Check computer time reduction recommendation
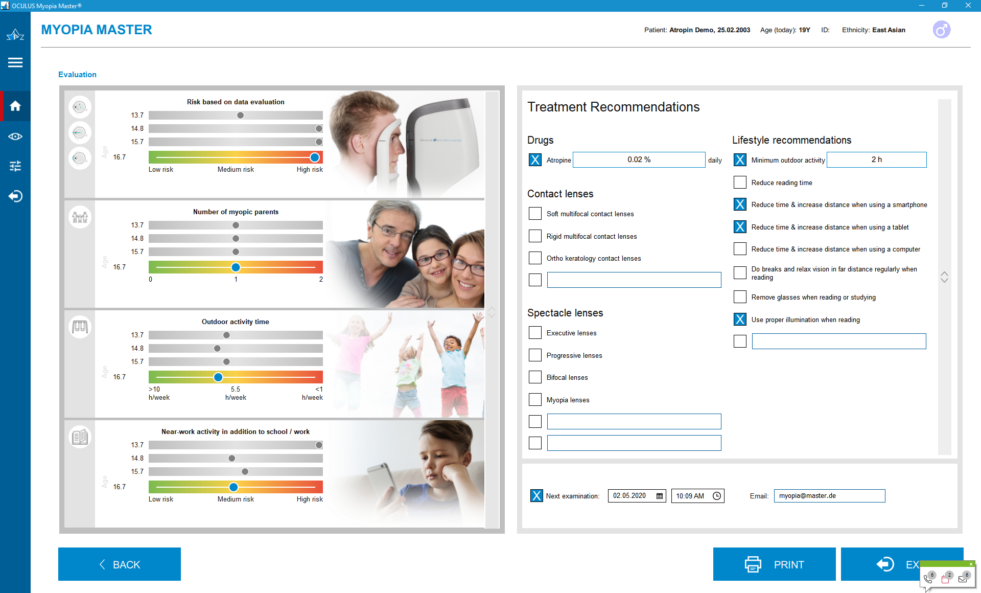 click(740, 249)
